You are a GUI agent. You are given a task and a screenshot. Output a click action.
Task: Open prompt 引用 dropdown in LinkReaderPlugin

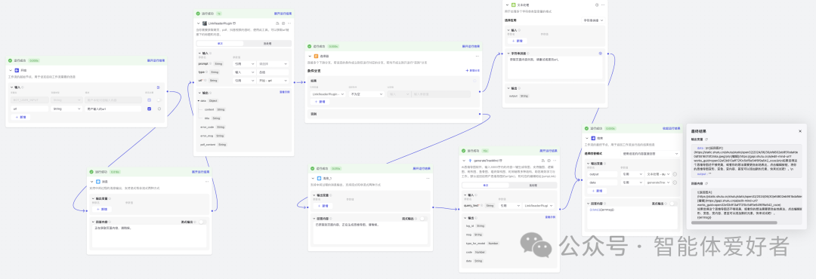pos(244,63)
